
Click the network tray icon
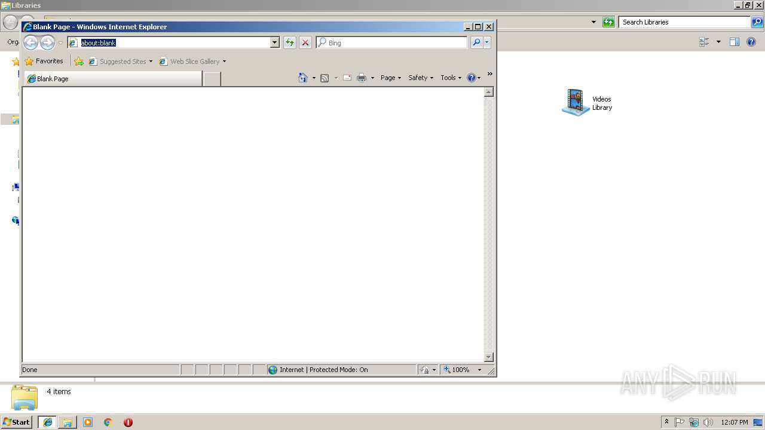(x=694, y=422)
